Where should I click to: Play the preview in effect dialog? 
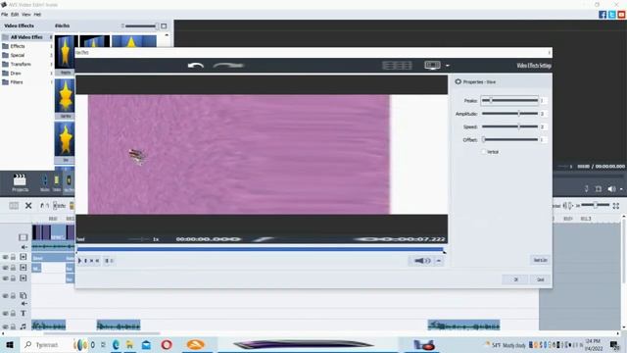click(x=79, y=261)
